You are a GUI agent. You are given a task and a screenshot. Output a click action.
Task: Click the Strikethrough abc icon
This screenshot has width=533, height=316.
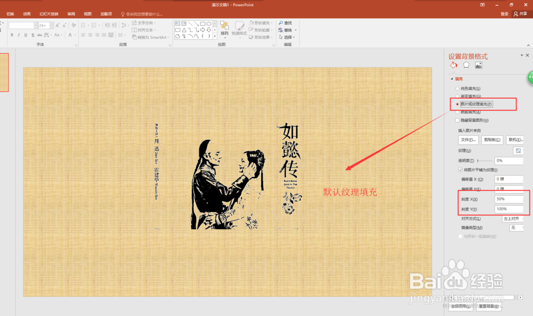(40, 35)
